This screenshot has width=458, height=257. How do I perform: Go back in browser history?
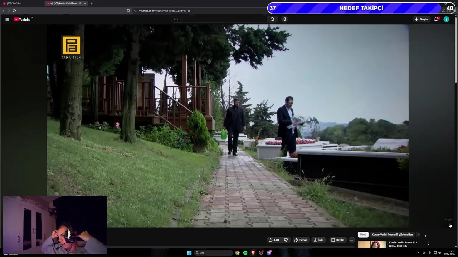pyautogui.click(x=4, y=11)
